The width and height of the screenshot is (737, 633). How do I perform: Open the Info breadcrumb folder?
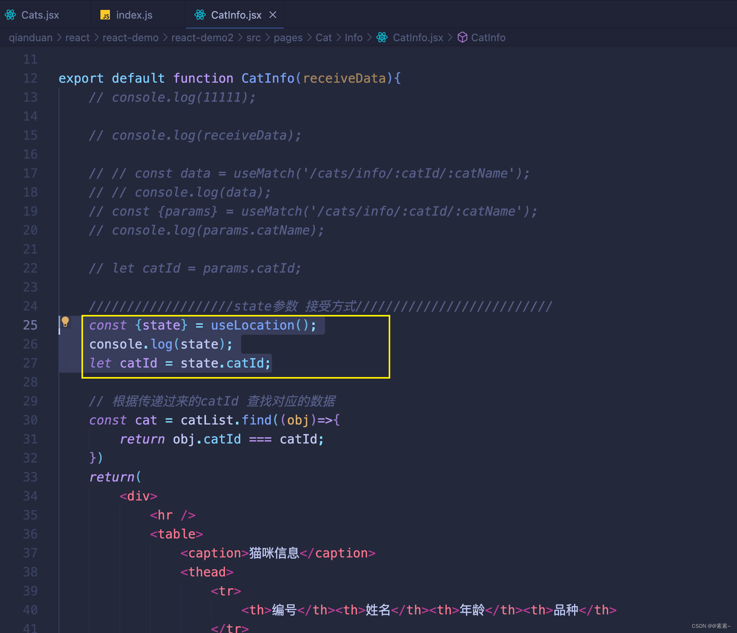pos(353,38)
